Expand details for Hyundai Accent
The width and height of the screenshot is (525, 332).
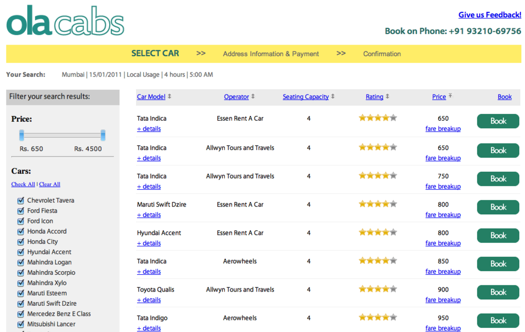pyautogui.click(x=149, y=243)
